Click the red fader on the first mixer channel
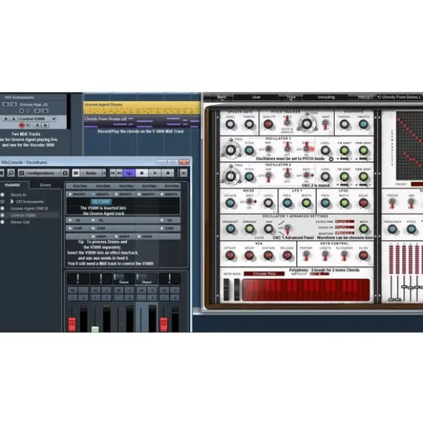 tap(72, 324)
